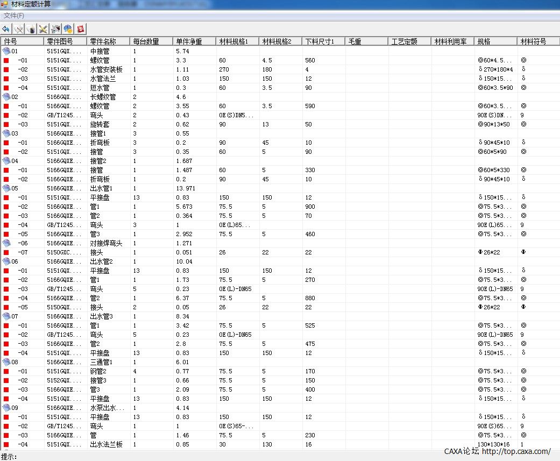Click the spec cell 130*130*16
560x461 pixels.
[494, 444]
